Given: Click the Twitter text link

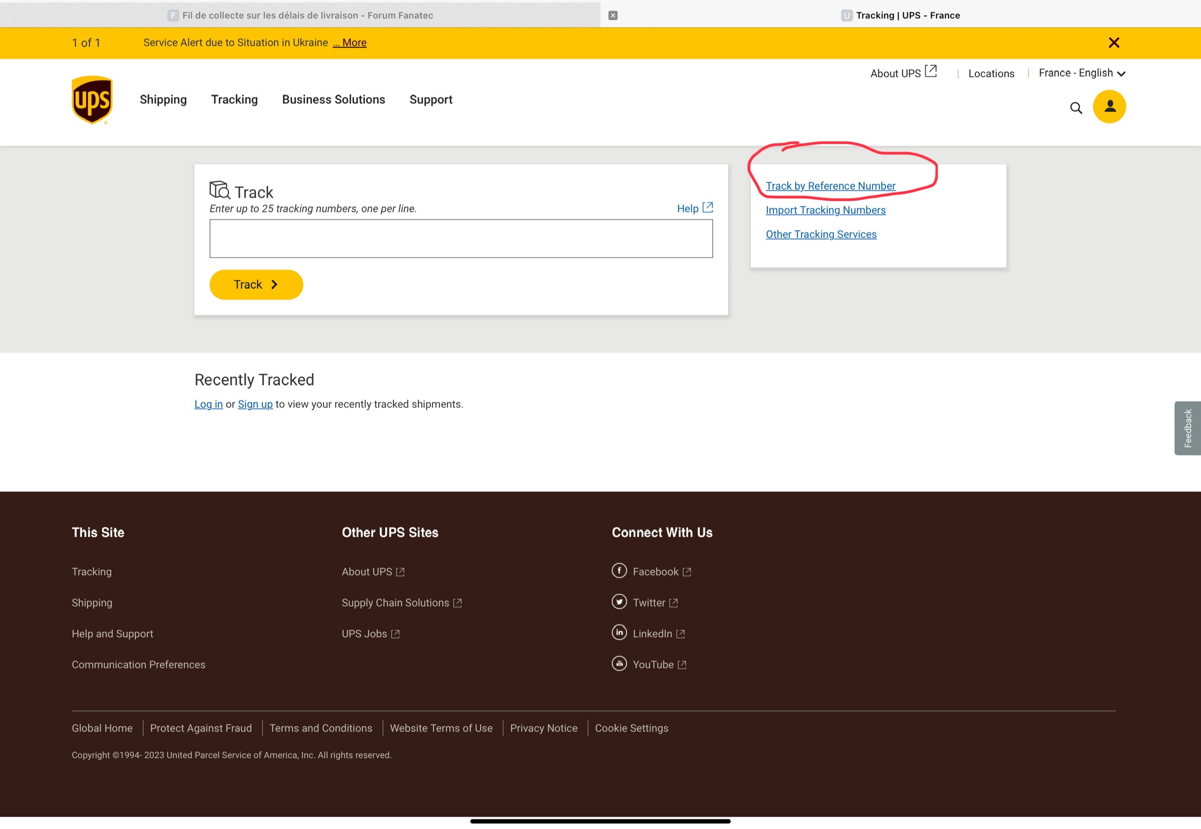Looking at the screenshot, I should 649,602.
